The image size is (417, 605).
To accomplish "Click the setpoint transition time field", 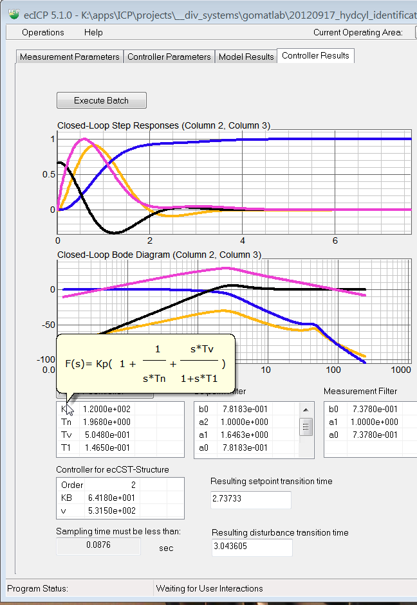I will [251, 500].
